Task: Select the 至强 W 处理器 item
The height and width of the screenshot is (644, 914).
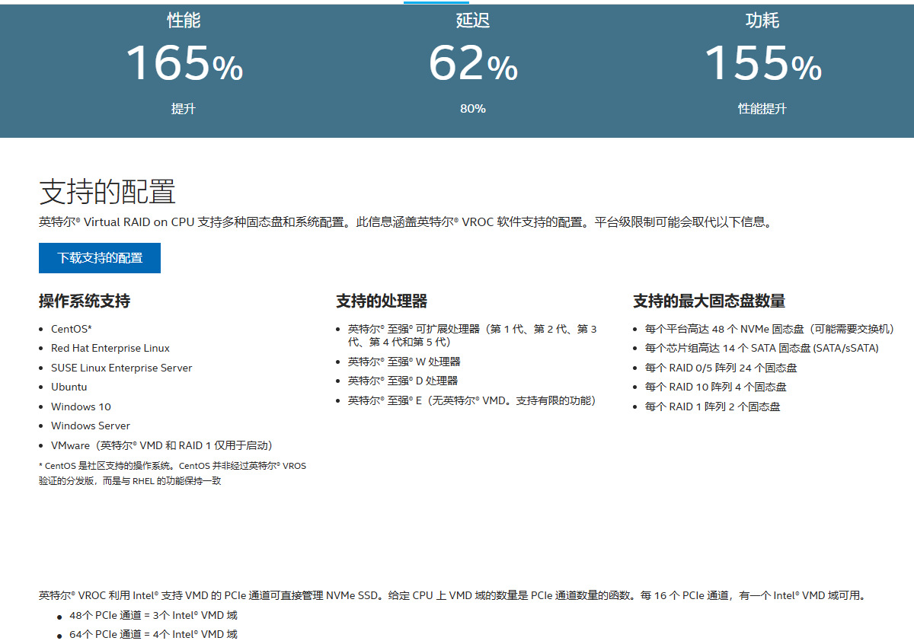Action: (x=404, y=362)
